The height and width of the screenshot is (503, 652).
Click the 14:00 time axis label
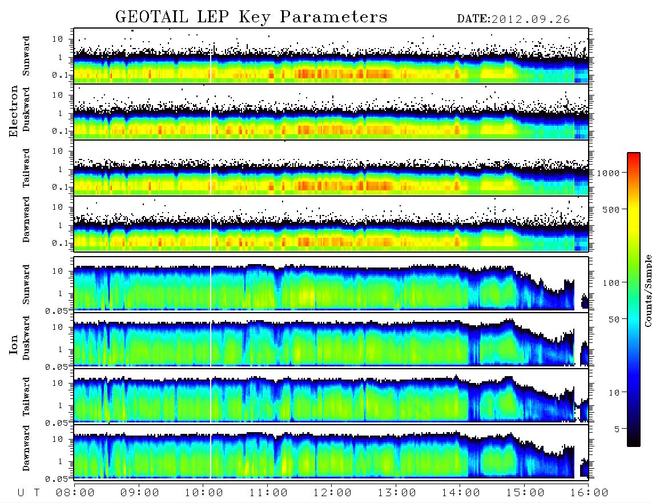pos(461,493)
